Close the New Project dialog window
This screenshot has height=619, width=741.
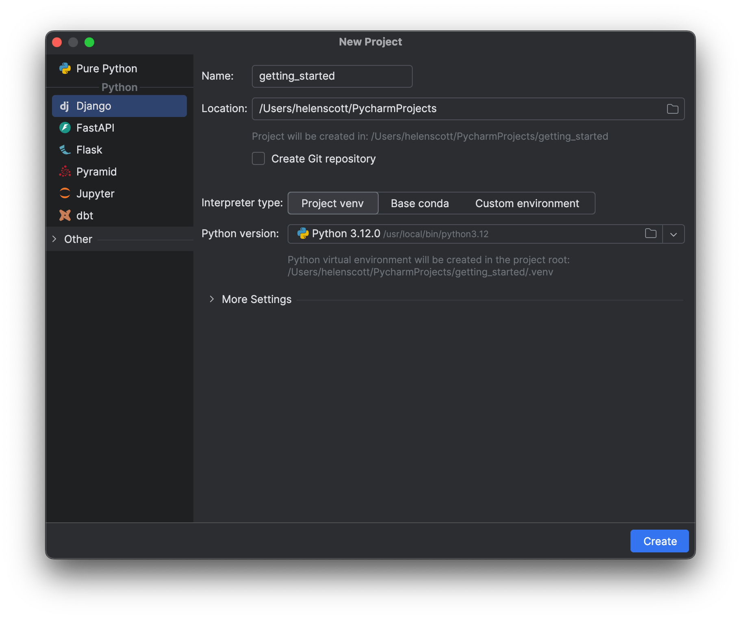tap(57, 42)
